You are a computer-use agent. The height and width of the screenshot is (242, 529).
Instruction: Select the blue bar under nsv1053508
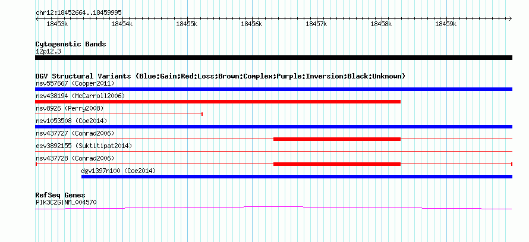coord(273,127)
